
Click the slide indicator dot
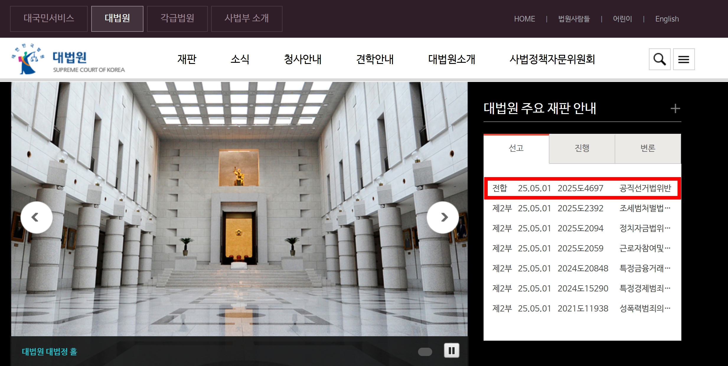[x=425, y=352]
